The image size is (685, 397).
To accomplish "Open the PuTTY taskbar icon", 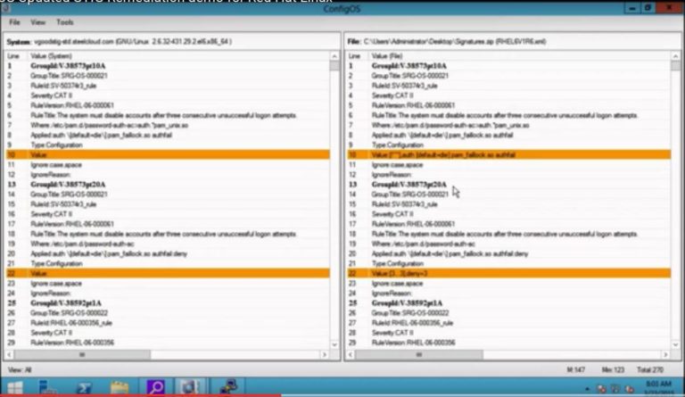I will 228,387.
